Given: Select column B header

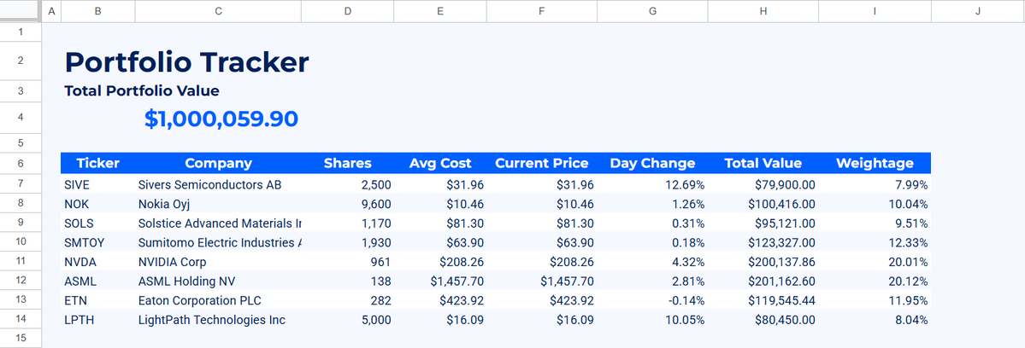Looking at the screenshot, I should 98,11.
